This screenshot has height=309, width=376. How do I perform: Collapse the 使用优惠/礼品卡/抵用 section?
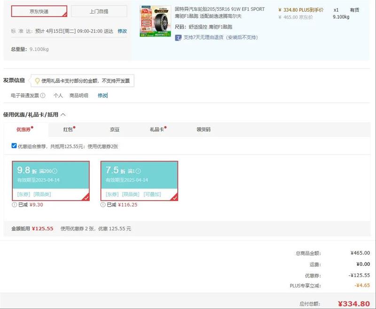point(63,114)
